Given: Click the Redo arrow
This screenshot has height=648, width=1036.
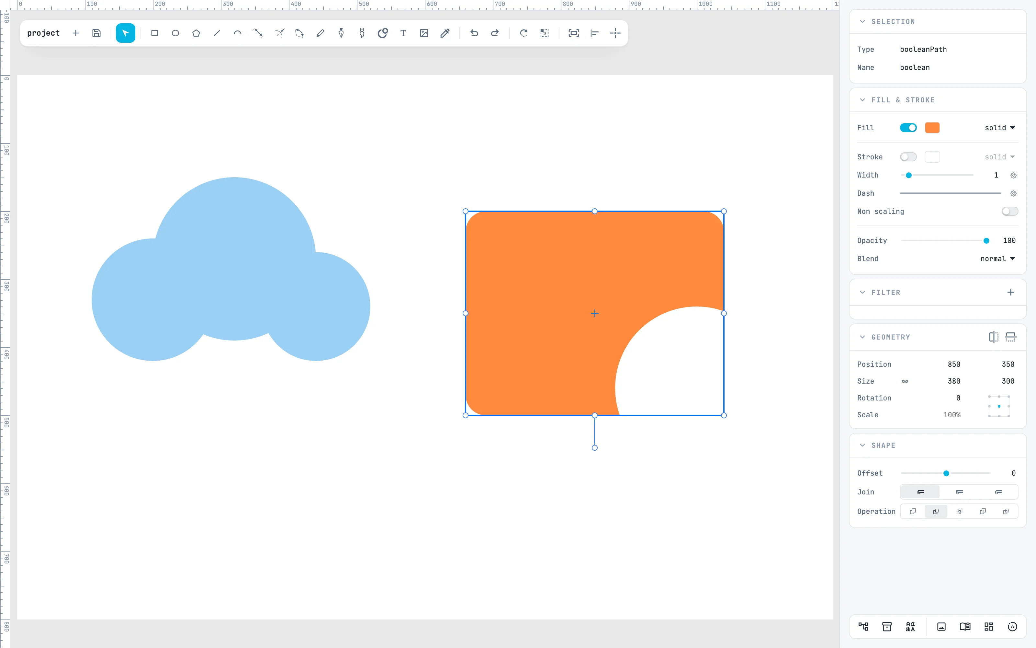Looking at the screenshot, I should 495,33.
